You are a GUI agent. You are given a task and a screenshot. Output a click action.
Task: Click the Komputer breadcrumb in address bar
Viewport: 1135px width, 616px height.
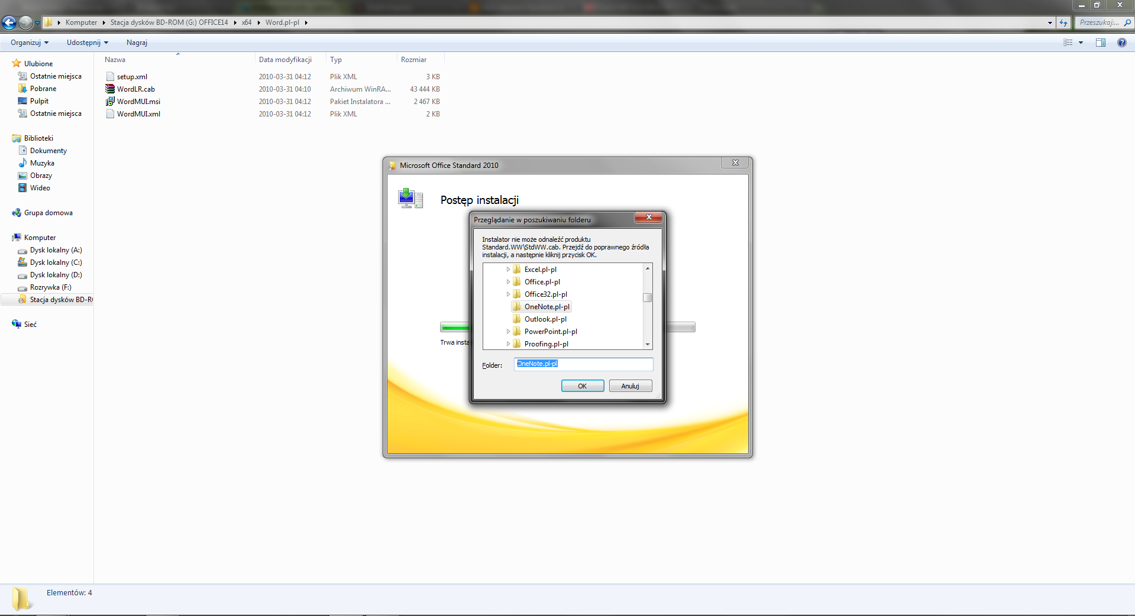point(81,22)
